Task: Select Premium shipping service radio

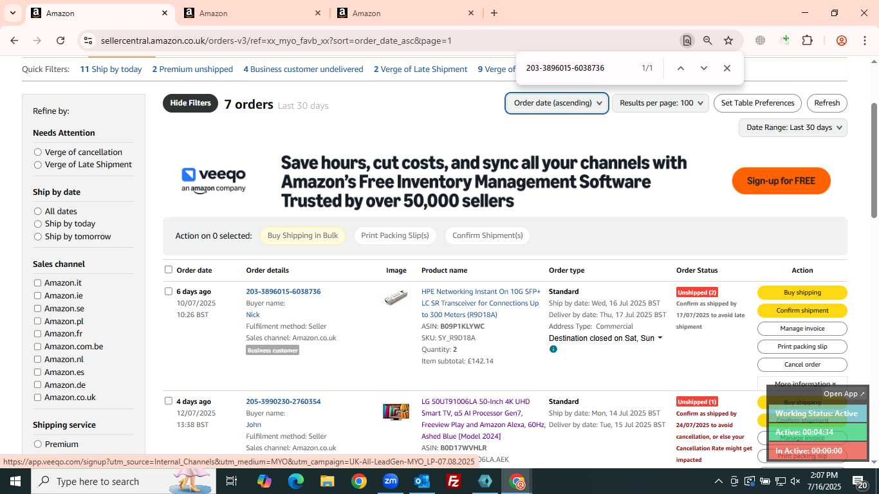Action: pyautogui.click(x=38, y=444)
